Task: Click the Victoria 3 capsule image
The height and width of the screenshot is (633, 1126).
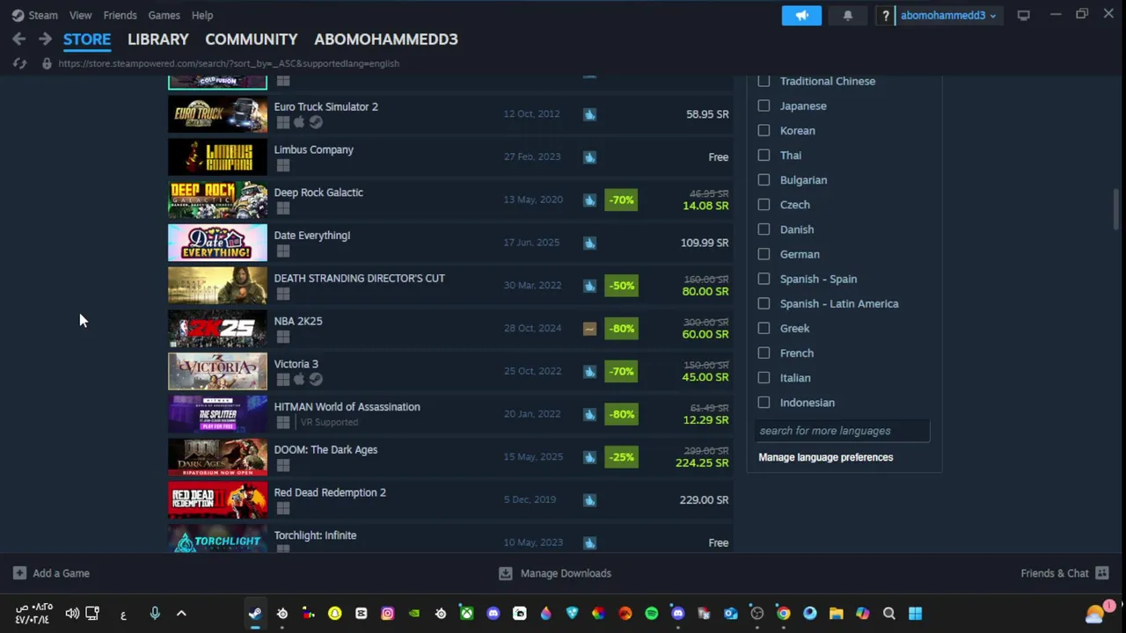Action: point(217,371)
